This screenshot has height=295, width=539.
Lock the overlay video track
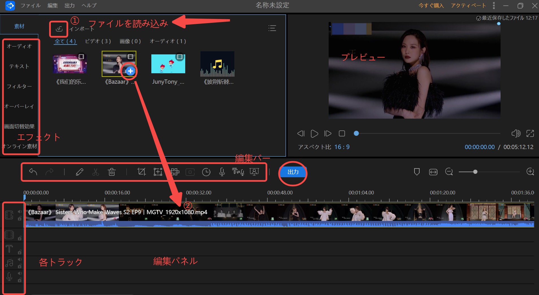click(20, 238)
